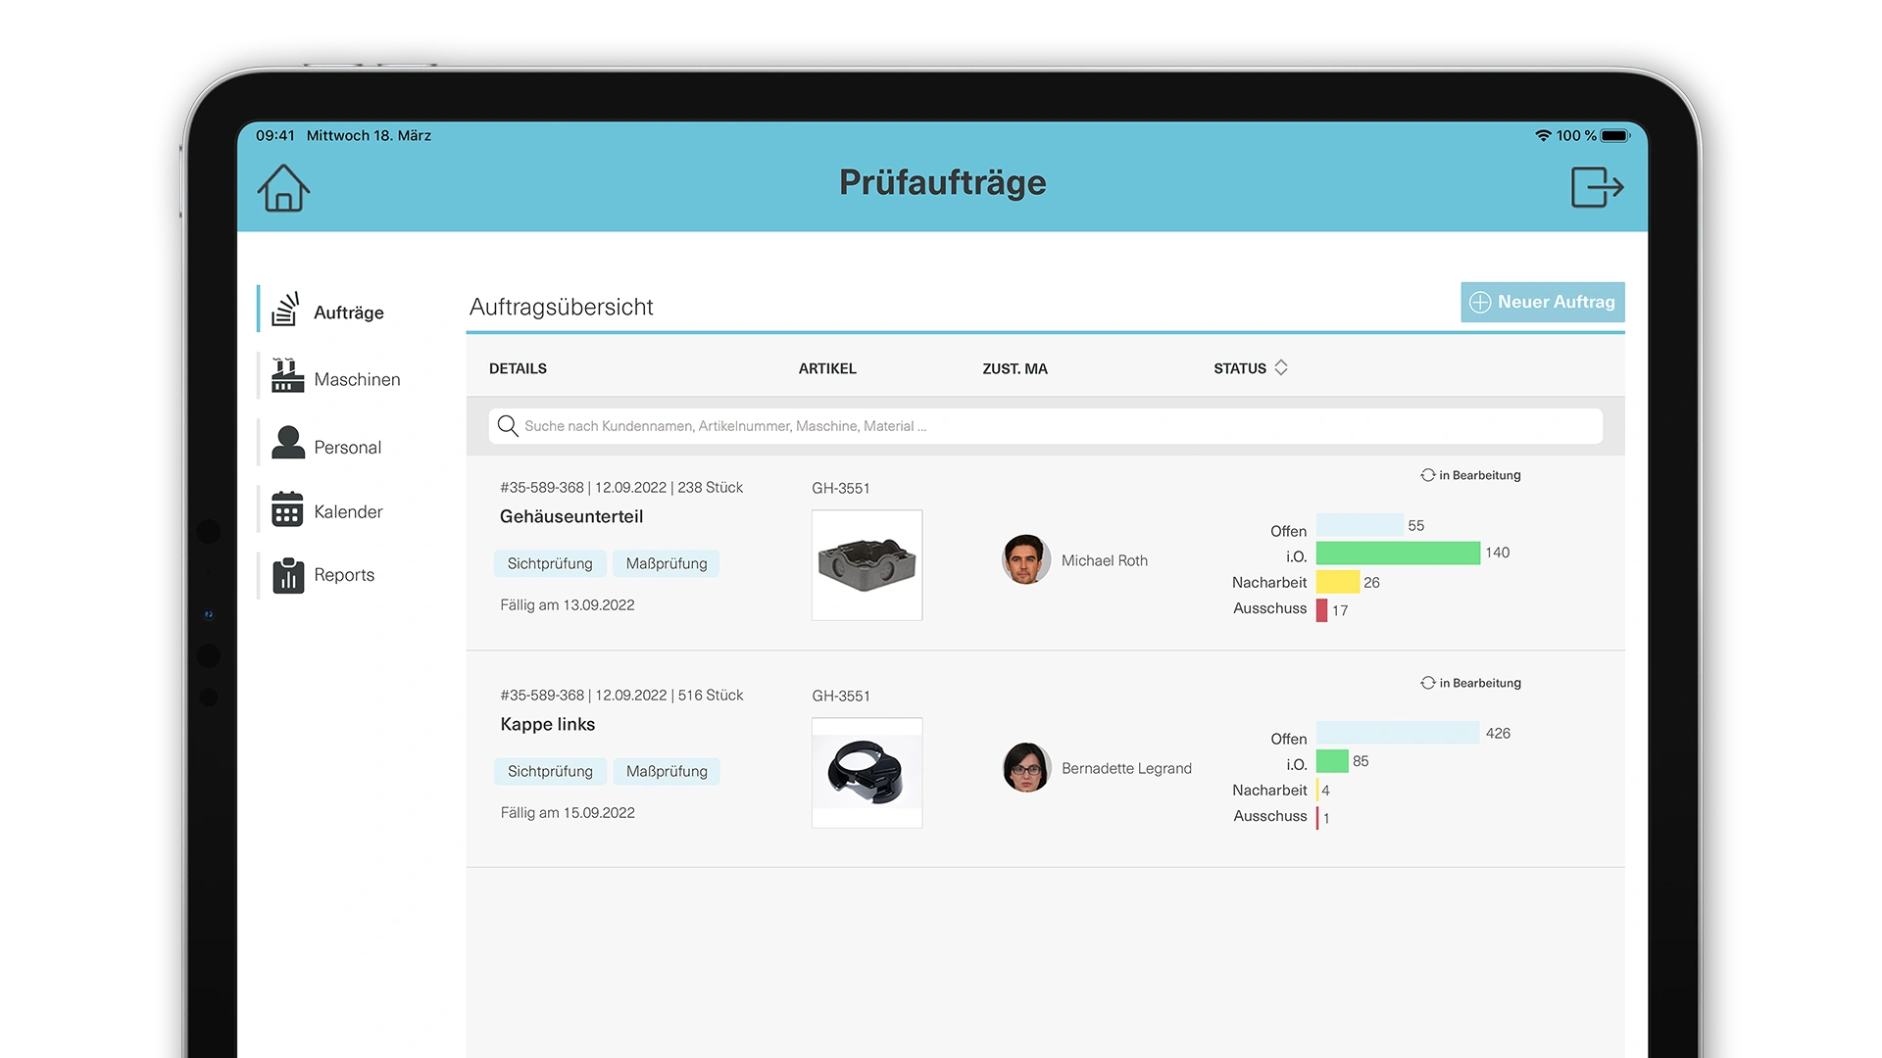Open the ARTIKEL column header
Image resolution: width=1882 pixels, height=1058 pixels.
click(827, 368)
